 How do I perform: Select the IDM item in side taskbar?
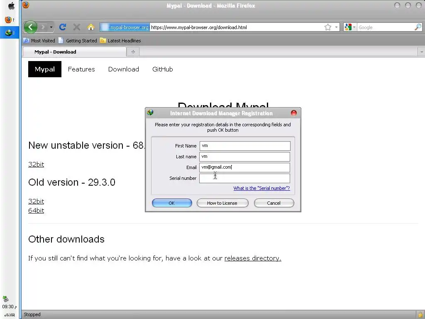(x=9, y=32)
